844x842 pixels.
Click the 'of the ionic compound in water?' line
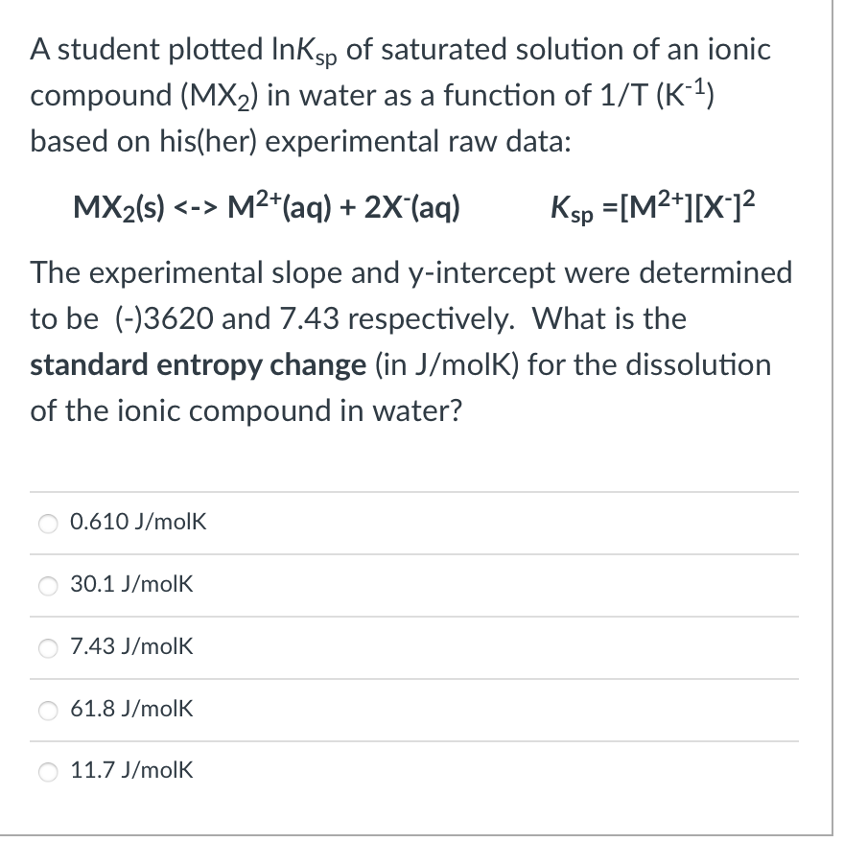[x=246, y=411]
